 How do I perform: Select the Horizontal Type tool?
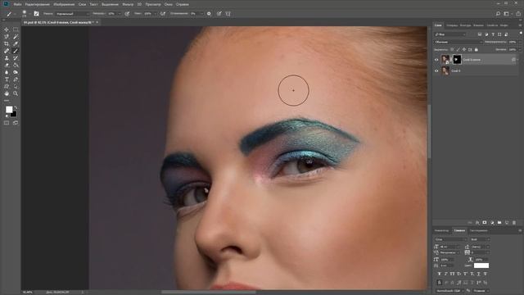coord(7,79)
